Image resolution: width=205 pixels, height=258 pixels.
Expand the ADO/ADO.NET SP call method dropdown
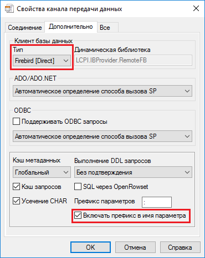click(102, 91)
